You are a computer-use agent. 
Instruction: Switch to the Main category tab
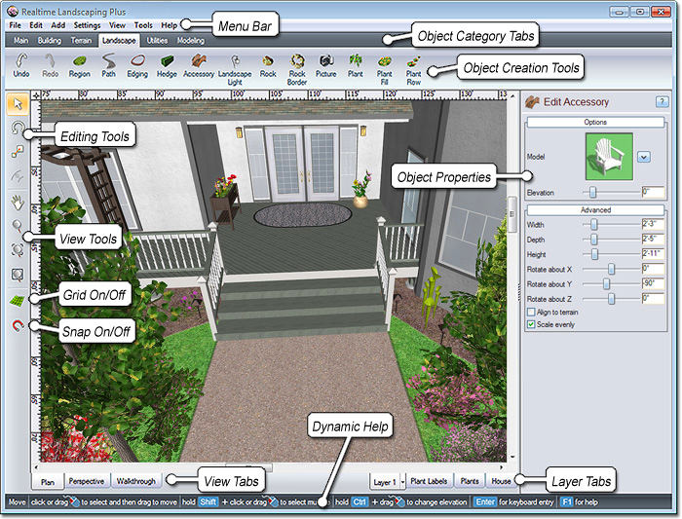pos(20,41)
